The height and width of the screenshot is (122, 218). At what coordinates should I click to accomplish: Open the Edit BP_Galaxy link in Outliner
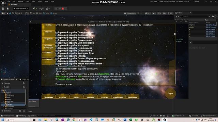pyautogui.click(x=211, y=25)
